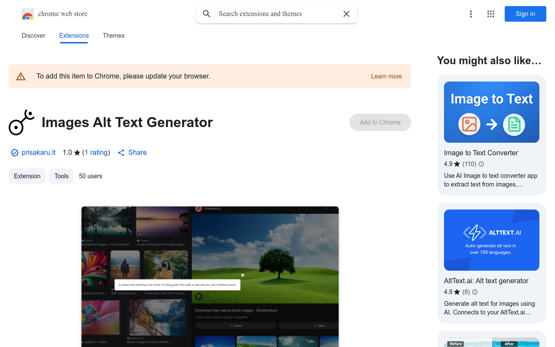The width and height of the screenshot is (555, 347).
Task: Switch to the Themes tab
Action: pos(114,36)
